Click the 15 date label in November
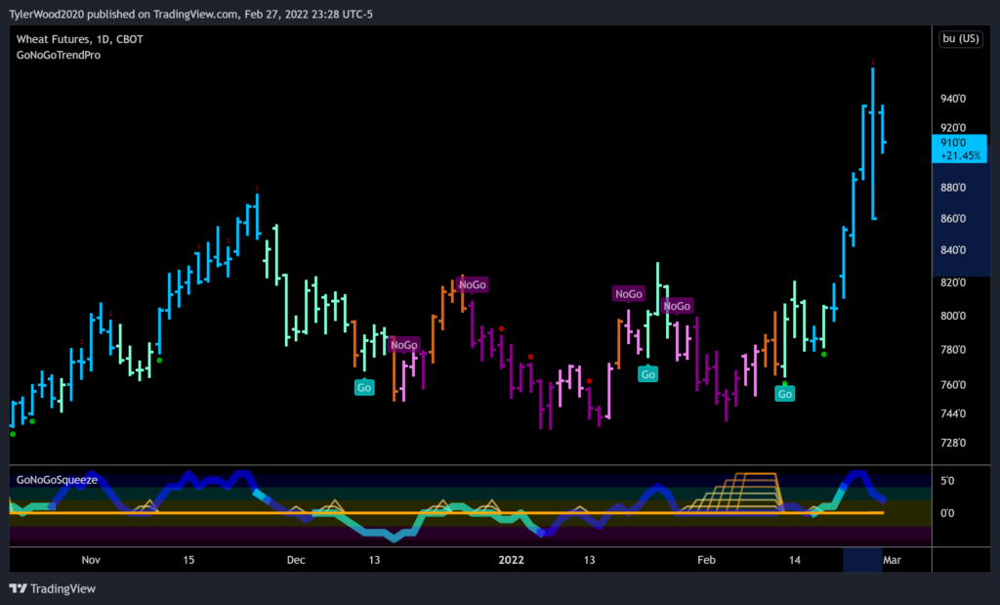The height and width of the screenshot is (605, 1000). point(188,560)
